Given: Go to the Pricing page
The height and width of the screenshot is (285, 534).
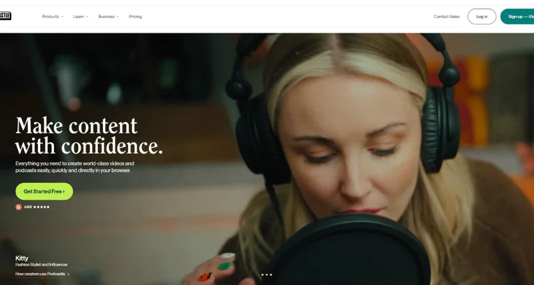Looking at the screenshot, I should pyautogui.click(x=136, y=16).
